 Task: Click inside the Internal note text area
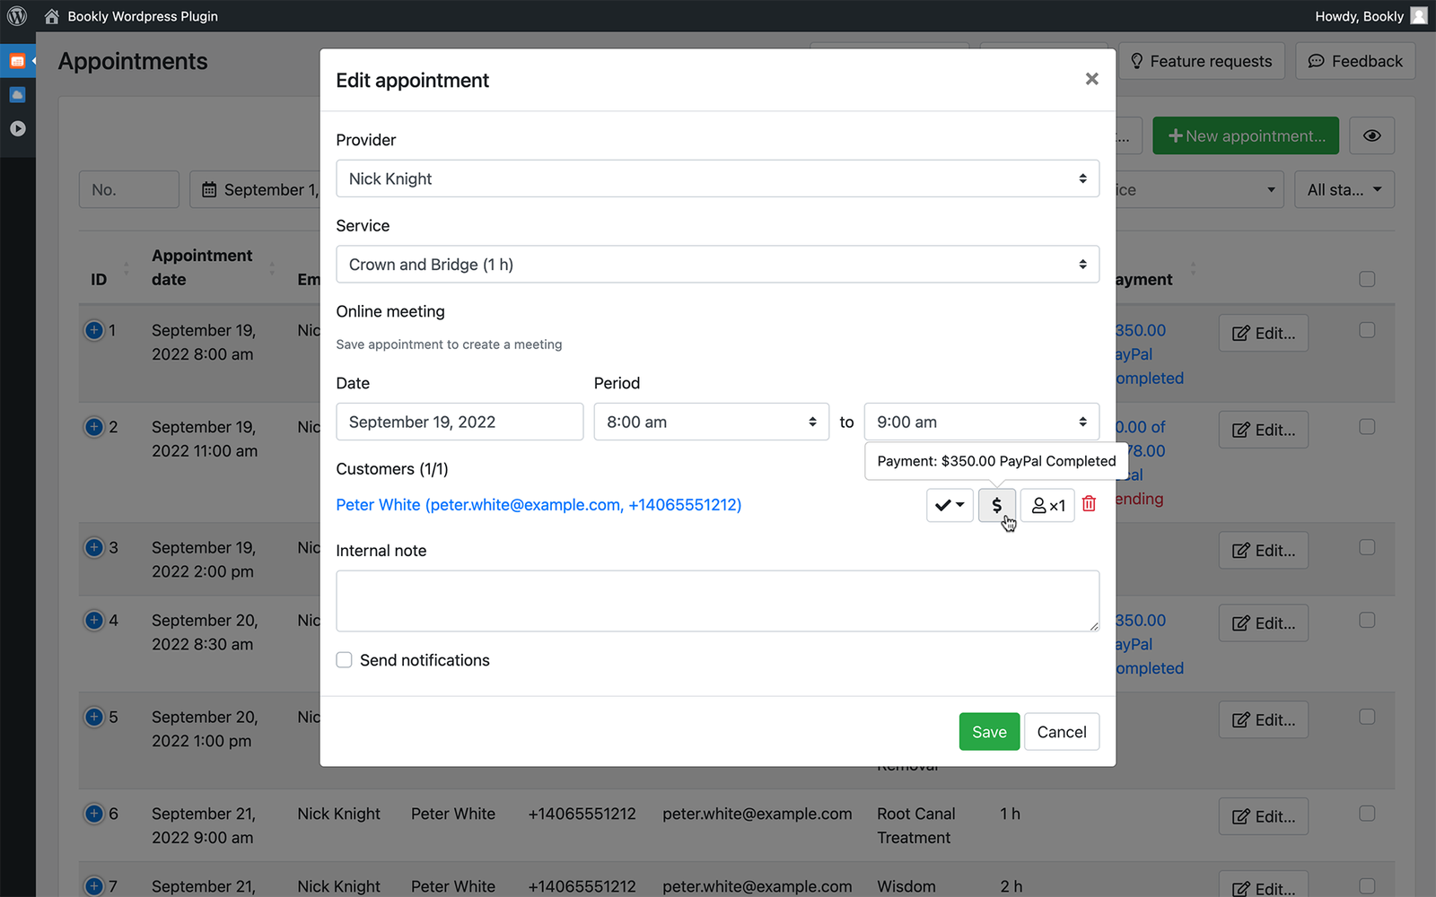coord(717,600)
